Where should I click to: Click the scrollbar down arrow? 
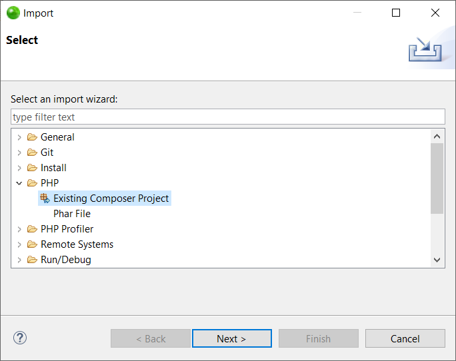pos(437,260)
